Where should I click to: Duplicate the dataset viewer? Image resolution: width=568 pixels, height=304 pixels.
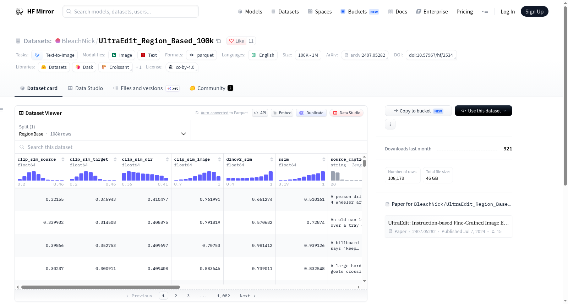point(311,113)
